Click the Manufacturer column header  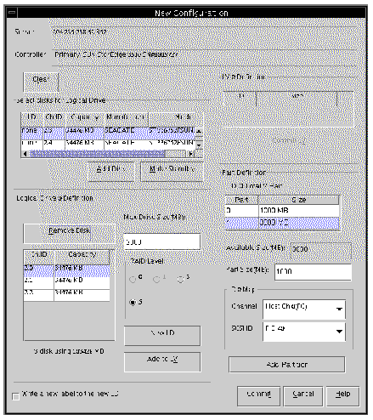pyautogui.click(x=127, y=118)
